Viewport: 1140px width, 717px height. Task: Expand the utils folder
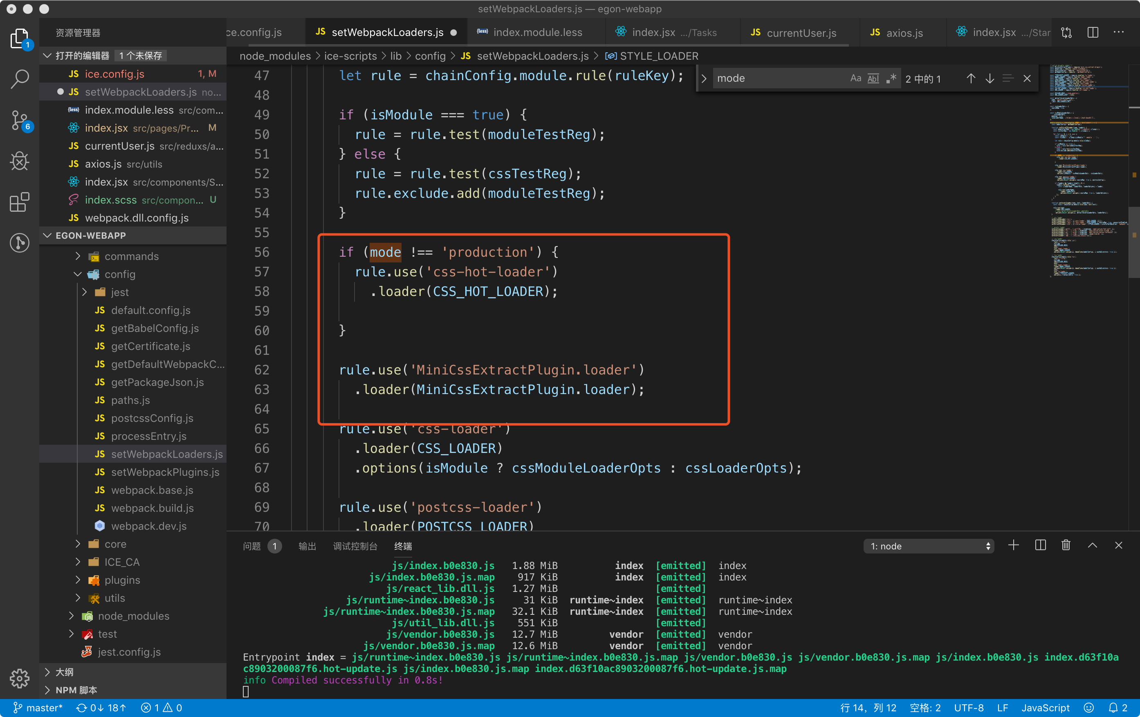pos(78,598)
